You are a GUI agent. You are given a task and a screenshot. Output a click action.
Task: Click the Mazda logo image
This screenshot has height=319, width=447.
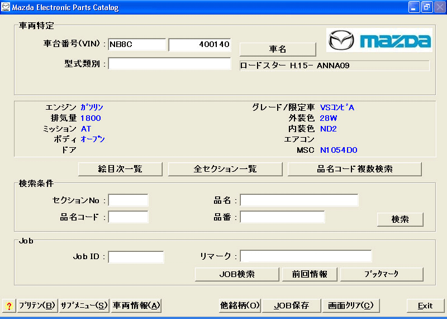[x=379, y=40]
